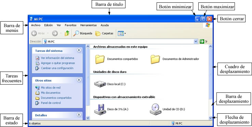
Task: Open Ver información del sistema link
Action: click(57, 58)
